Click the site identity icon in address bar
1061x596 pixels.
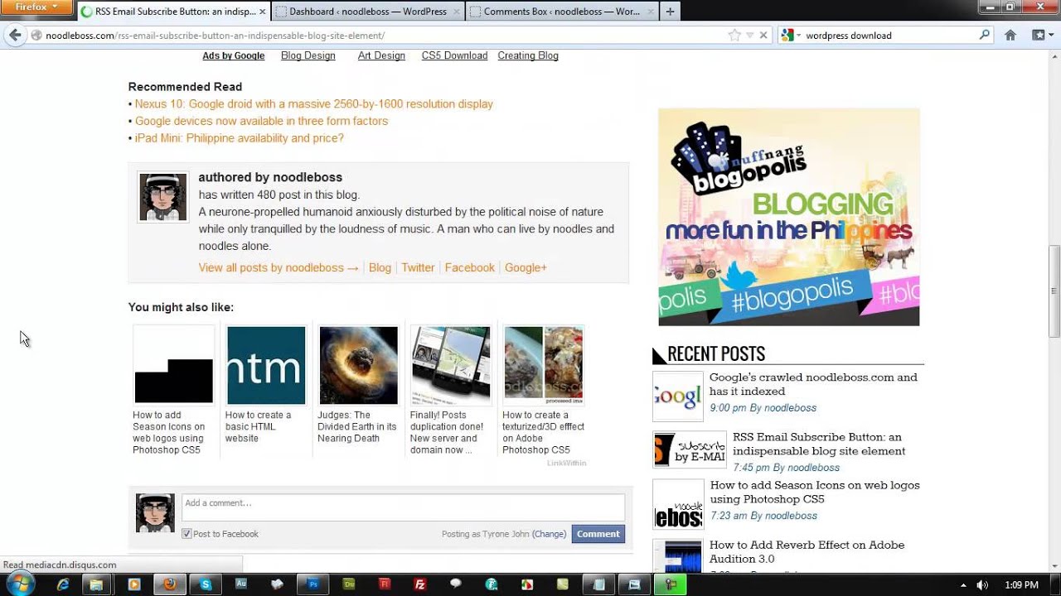pyautogui.click(x=36, y=35)
